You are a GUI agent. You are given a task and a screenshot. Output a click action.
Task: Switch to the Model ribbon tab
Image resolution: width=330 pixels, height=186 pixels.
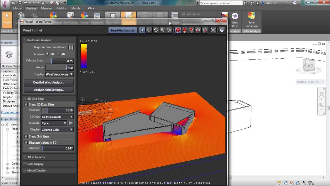tap(17, 8)
